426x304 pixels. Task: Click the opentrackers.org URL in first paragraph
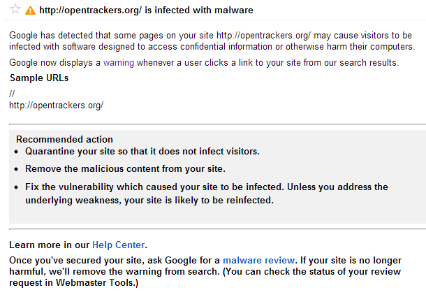point(263,36)
